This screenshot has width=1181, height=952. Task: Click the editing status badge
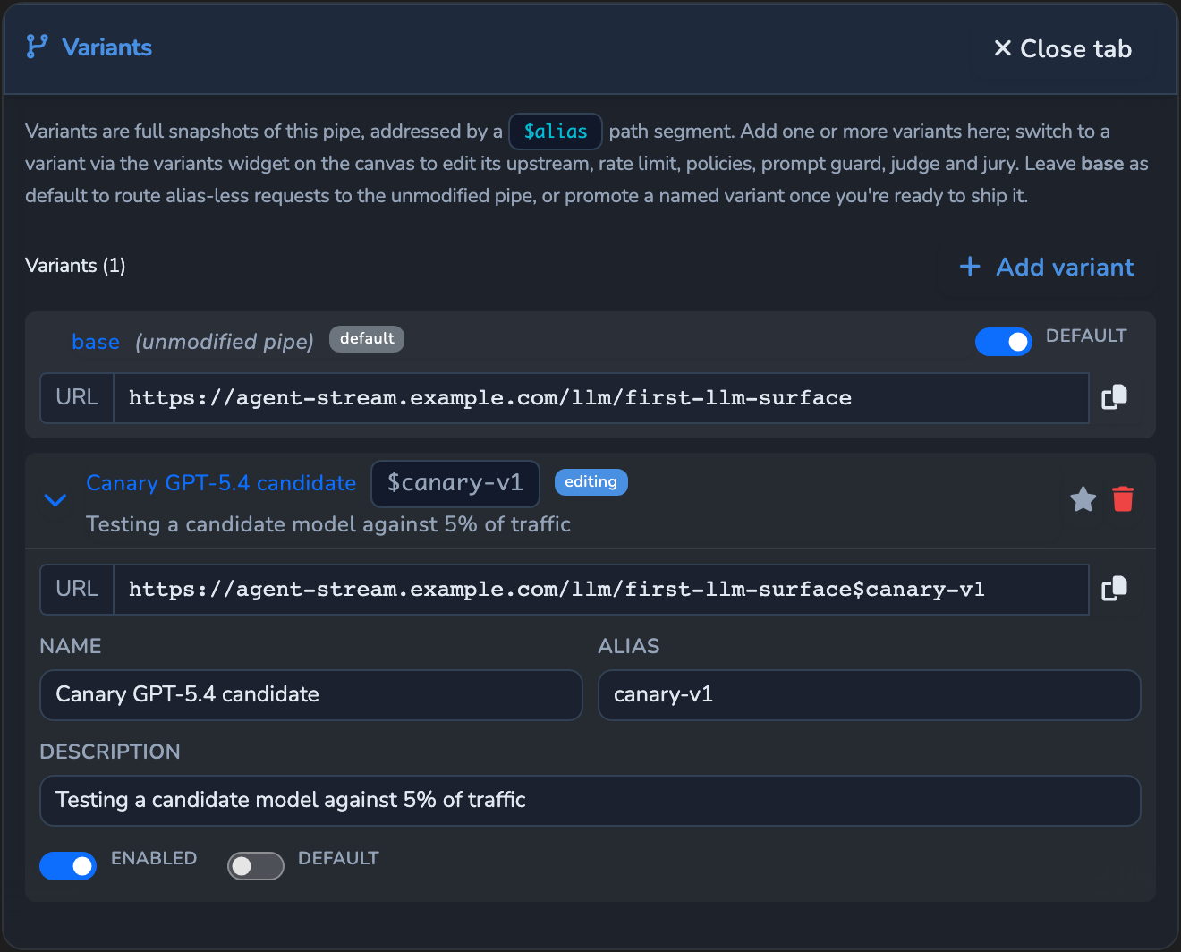click(591, 482)
